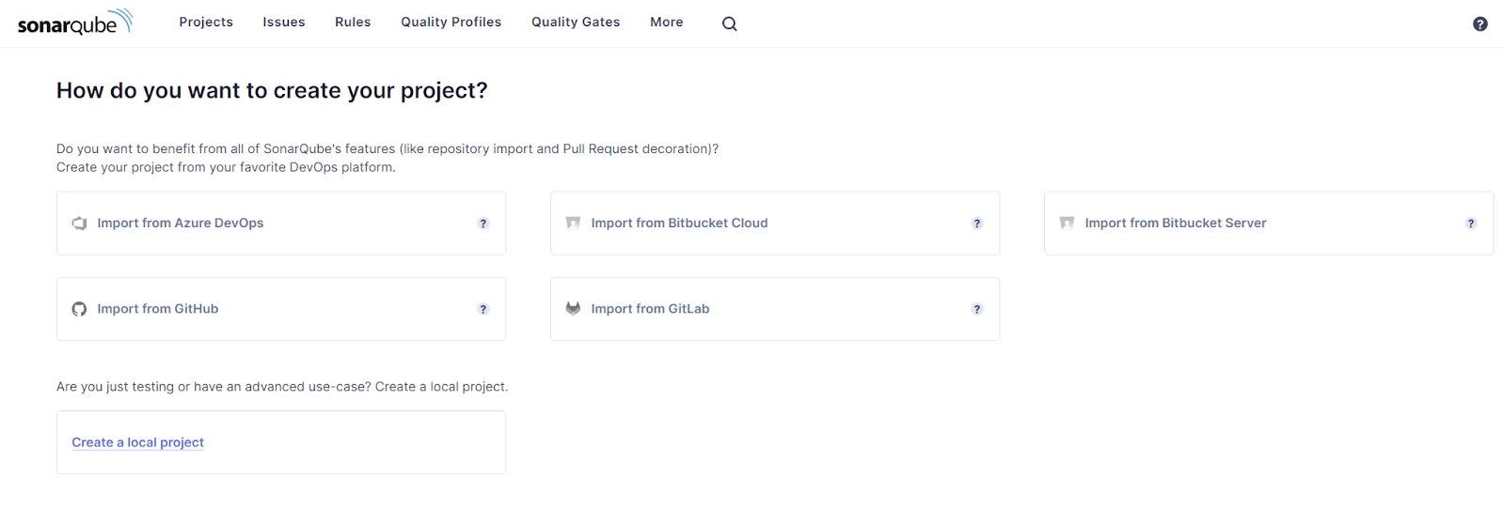
Task: Click the Create a local project link
Action: point(137,442)
